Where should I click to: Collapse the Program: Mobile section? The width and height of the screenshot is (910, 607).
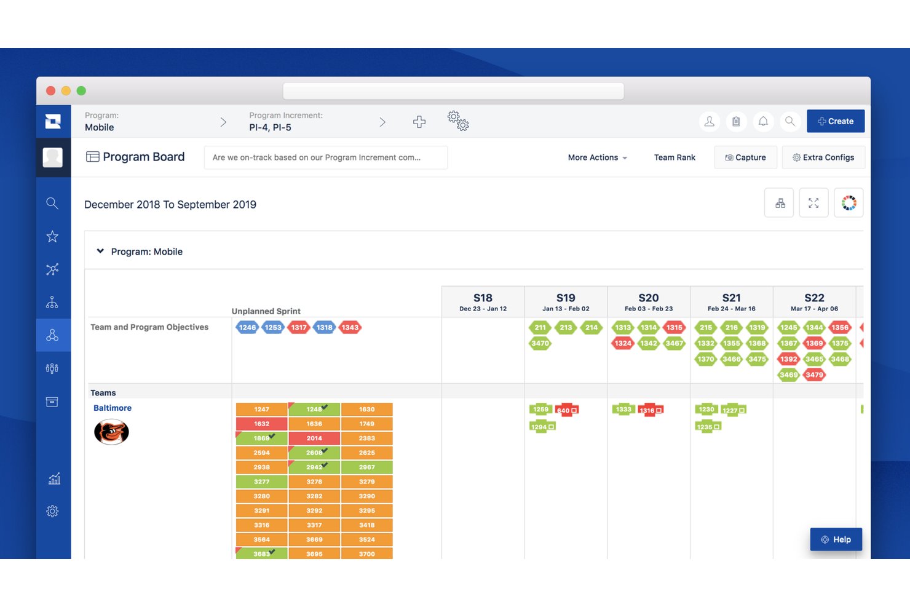coord(100,251)
